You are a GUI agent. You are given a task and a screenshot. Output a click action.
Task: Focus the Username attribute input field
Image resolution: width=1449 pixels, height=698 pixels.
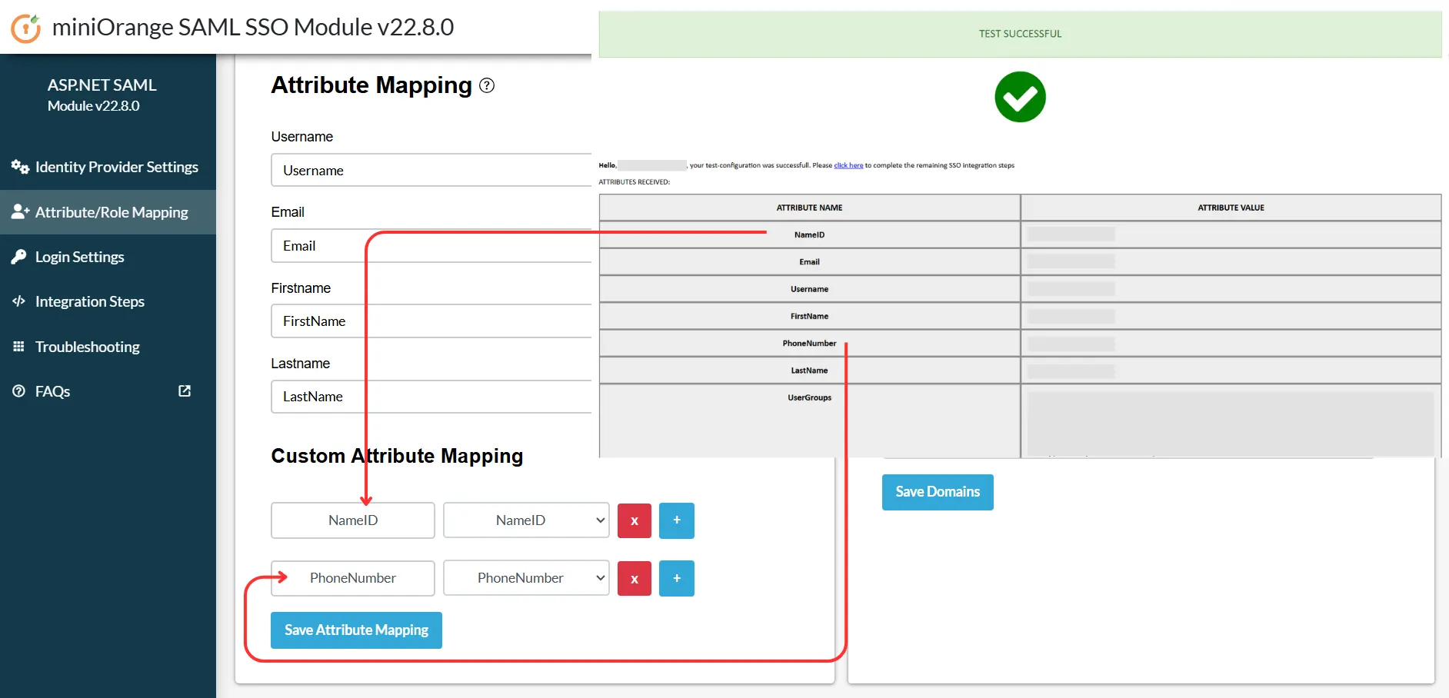[x=431, y=170]
